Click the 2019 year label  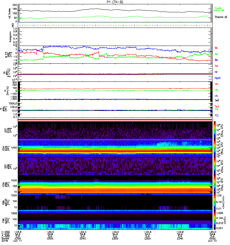[4, 241]
